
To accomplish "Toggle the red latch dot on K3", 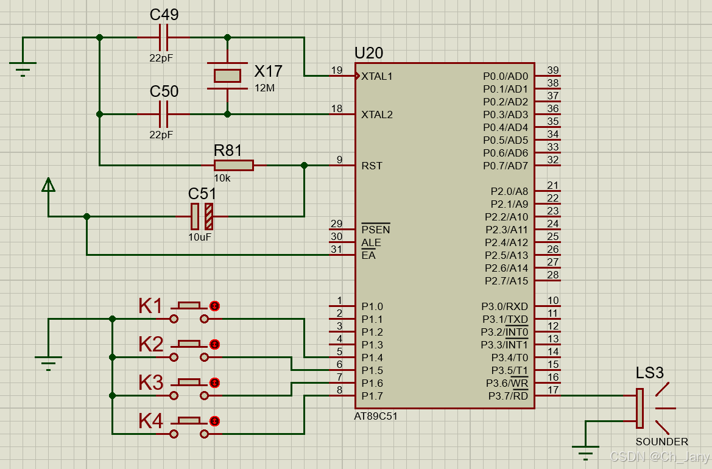I will (x=215, y=383).
